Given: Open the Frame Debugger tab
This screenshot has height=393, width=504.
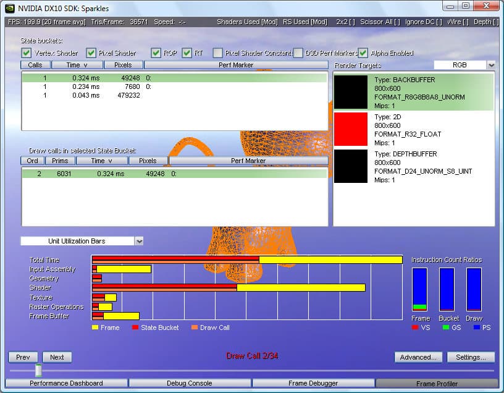Looking at the screenshot, I should click(313, 383).
